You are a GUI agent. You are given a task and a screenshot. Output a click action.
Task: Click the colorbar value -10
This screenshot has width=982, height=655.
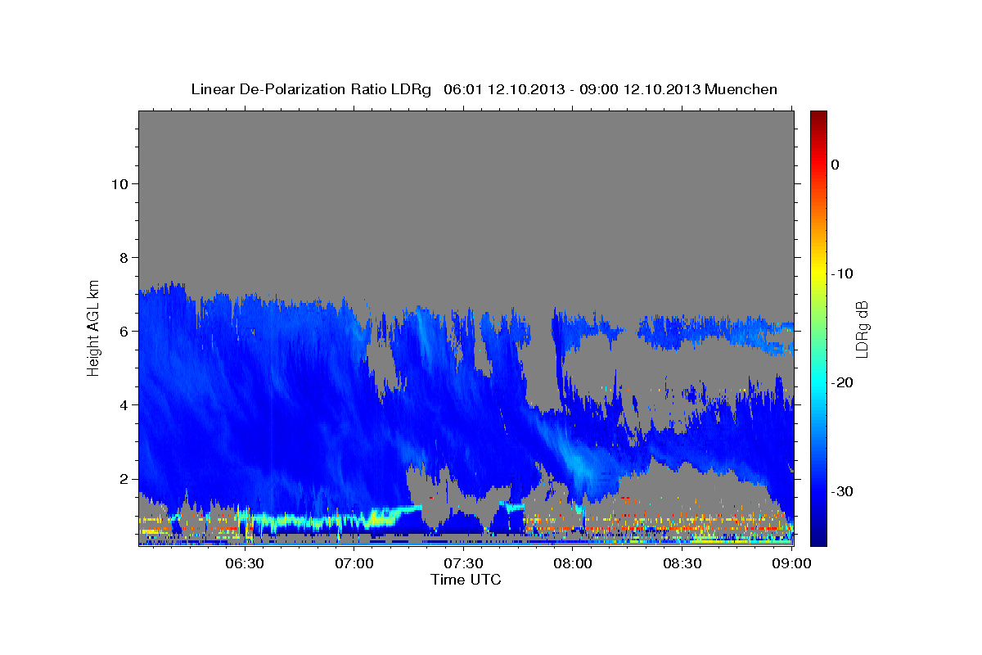coord(842,273)
